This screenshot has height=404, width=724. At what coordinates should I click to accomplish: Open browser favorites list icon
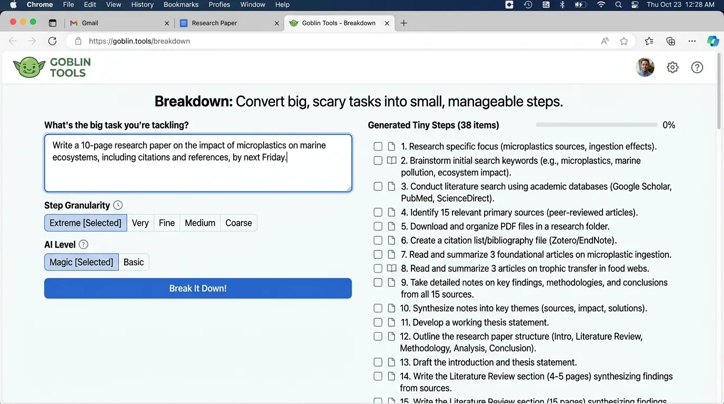tap(649, 41)
